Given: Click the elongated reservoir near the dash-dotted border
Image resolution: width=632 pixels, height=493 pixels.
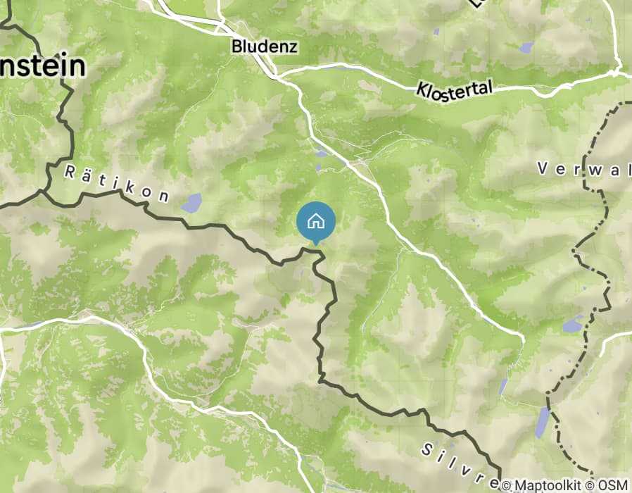Looking at the screenshot, I should tap(542, 423).
